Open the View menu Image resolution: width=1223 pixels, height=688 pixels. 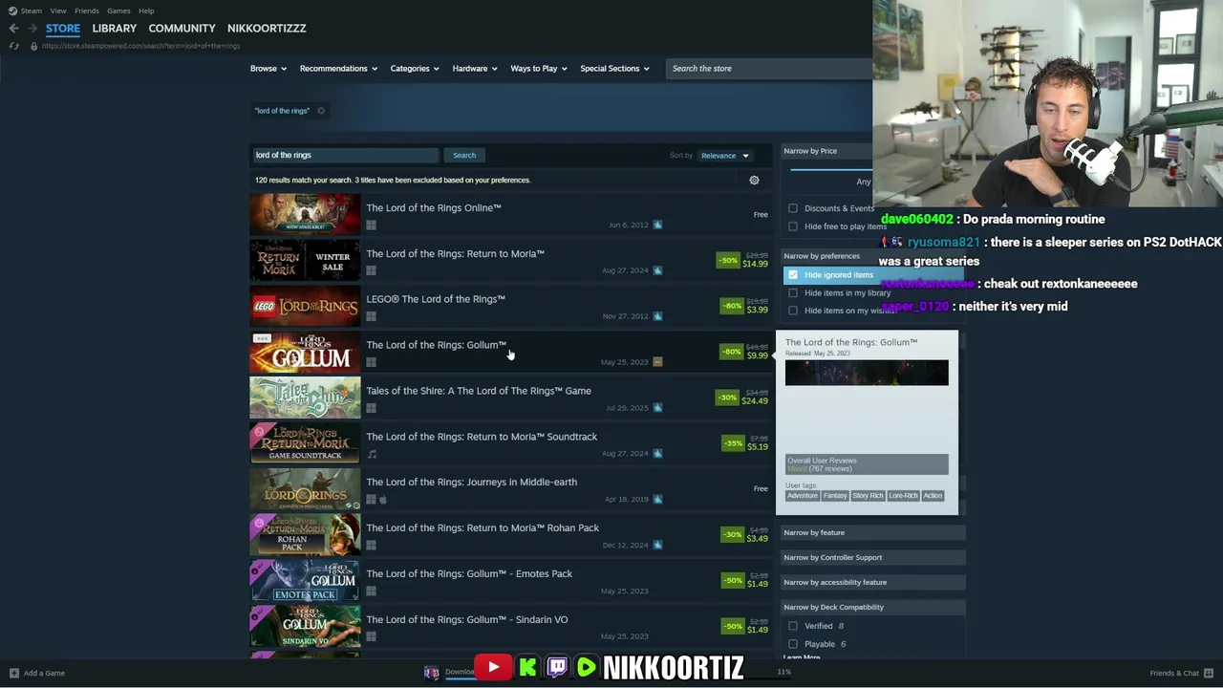(x=58, y=11)
